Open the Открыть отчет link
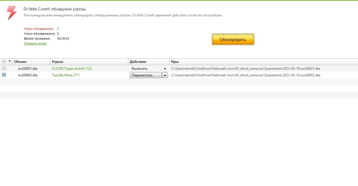Viewport: 358px width, 186px height. pos(35,43)
